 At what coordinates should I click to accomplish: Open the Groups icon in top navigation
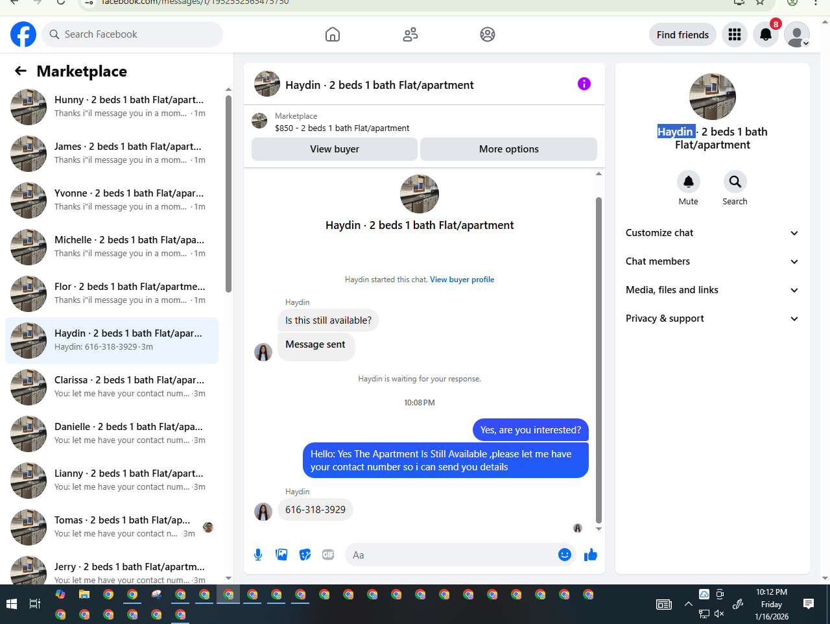488,34
